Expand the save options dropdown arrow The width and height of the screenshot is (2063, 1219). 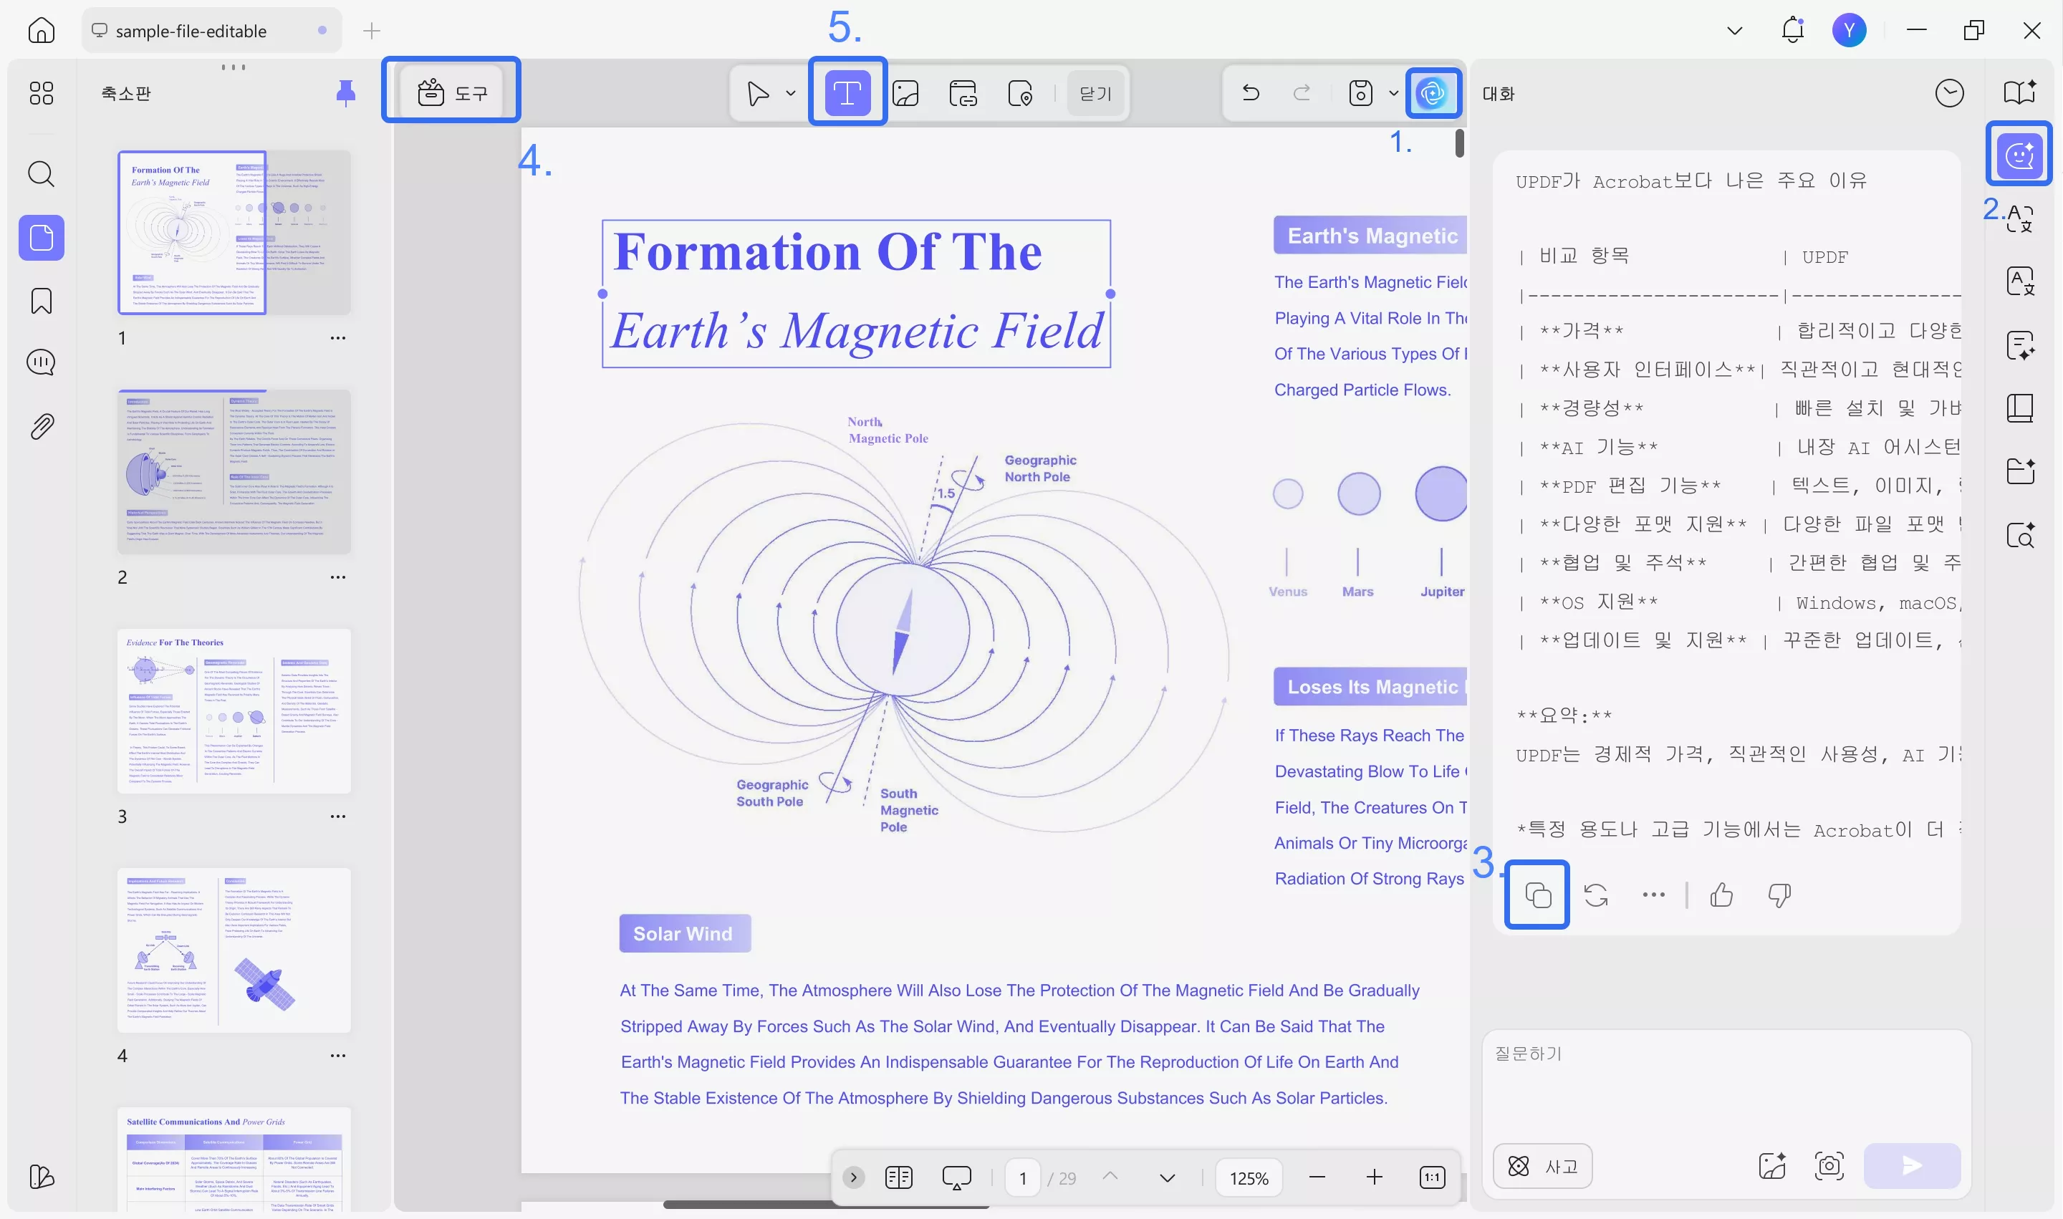coord(1393,93)
